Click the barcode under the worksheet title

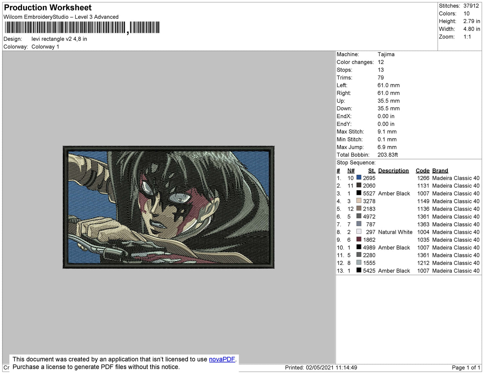pyautogui.click(x=82, y=28)
